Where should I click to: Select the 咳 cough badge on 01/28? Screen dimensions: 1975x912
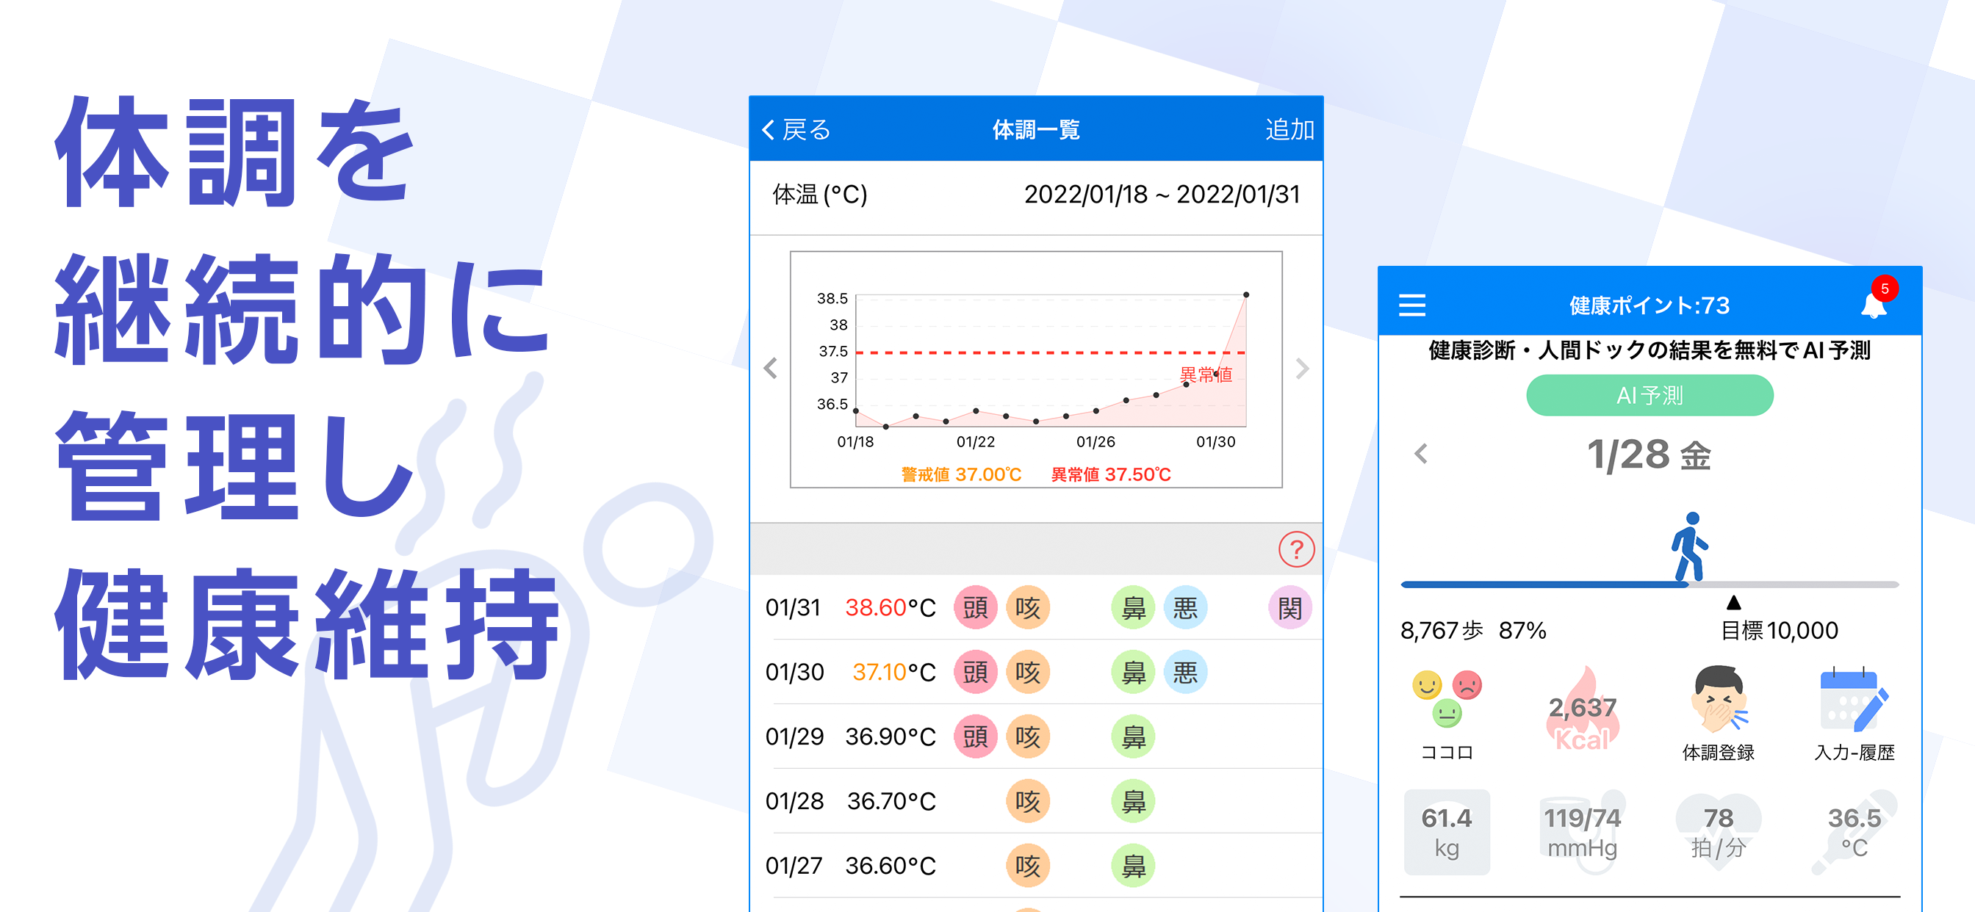coord(1028,802)
